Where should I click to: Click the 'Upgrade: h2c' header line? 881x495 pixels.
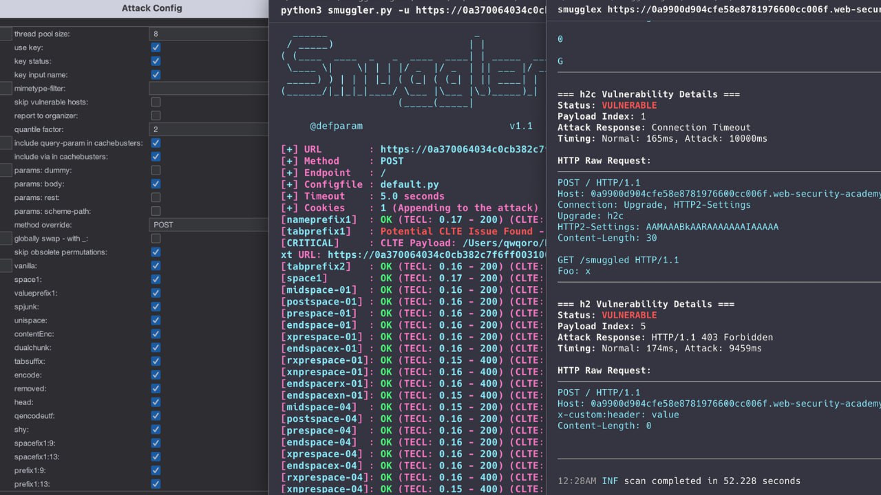[x=591, y=216]
